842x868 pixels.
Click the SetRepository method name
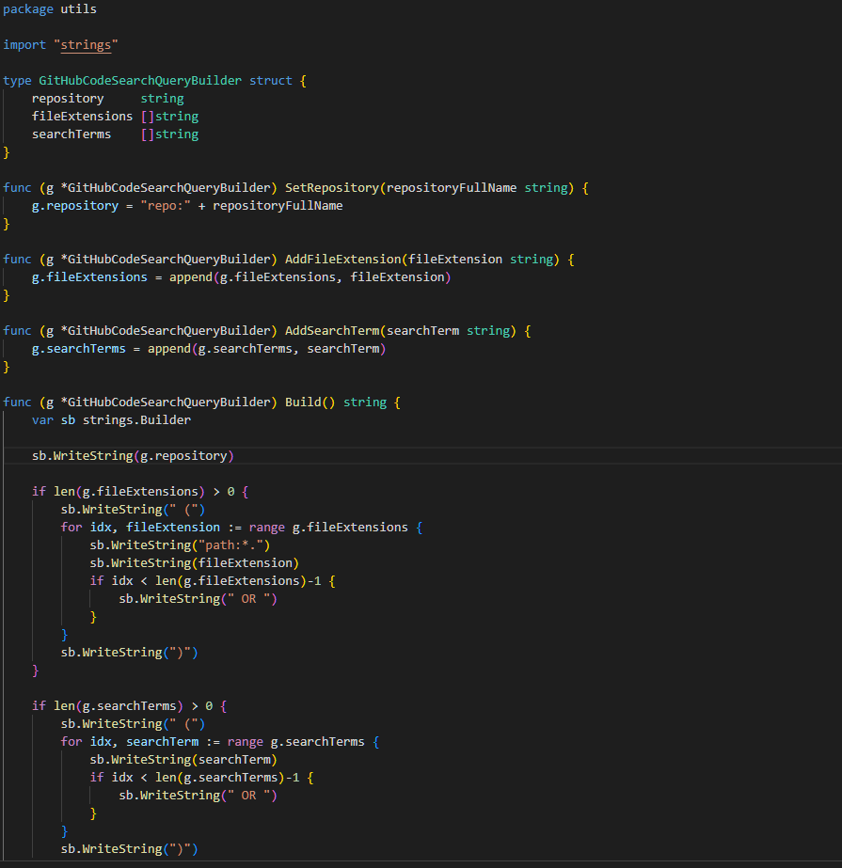point(332,188)
